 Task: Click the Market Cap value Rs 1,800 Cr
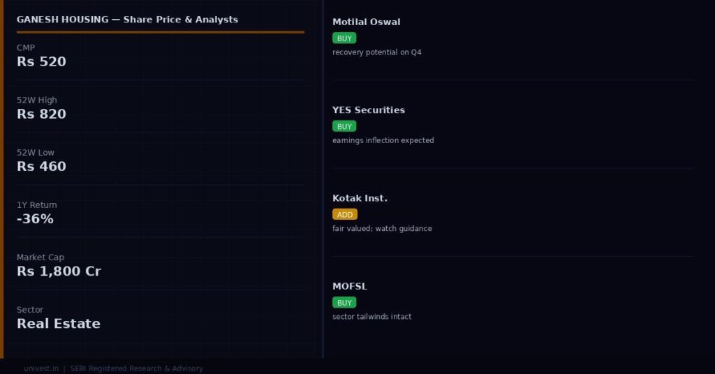coord(59,271)
